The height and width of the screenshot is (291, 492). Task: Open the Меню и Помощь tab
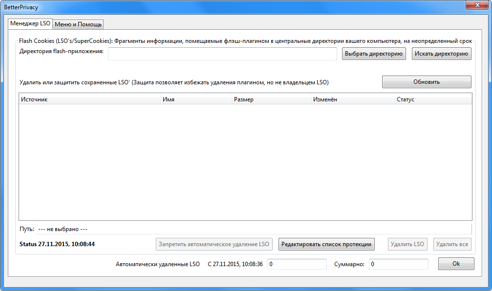click(78, 24)
